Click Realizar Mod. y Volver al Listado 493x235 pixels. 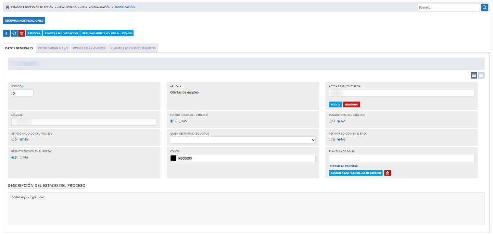tap(107, 33)
